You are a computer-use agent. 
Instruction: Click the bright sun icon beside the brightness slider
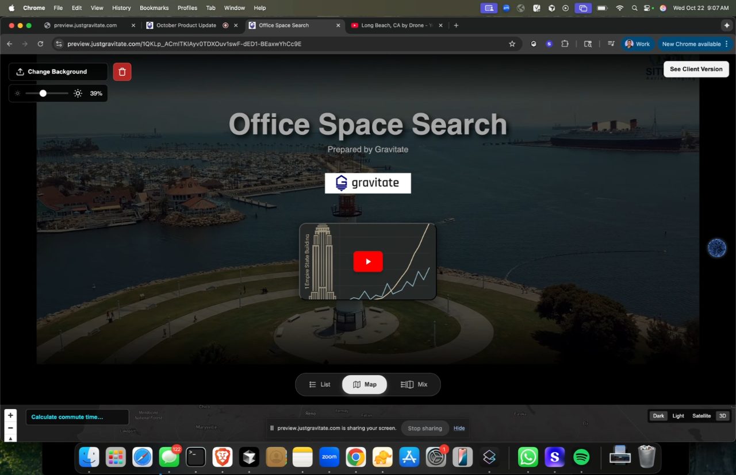click(78, 93)
